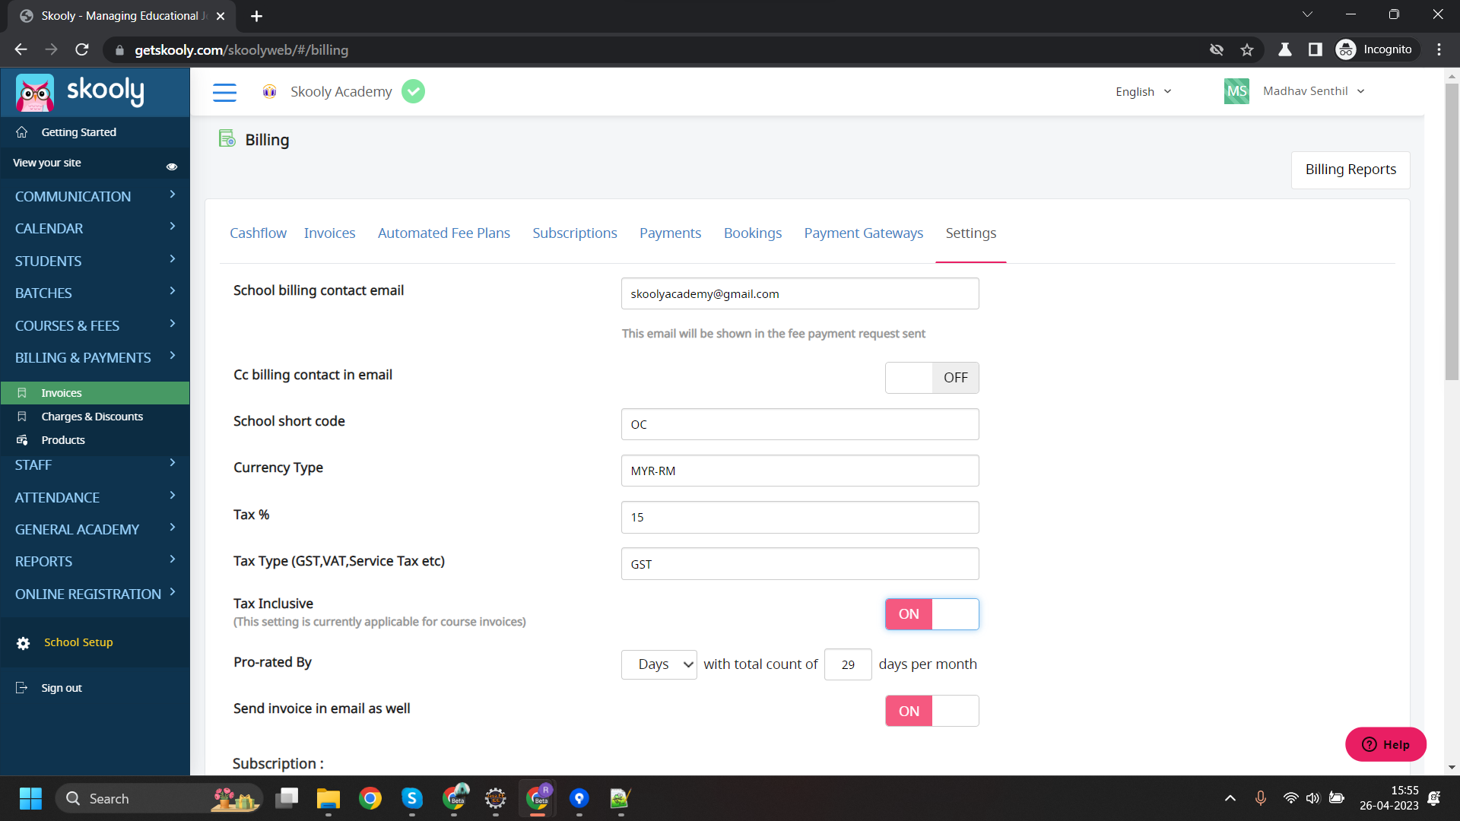
Task: Click the hamburger menu icon
Action: click(224, 92)
